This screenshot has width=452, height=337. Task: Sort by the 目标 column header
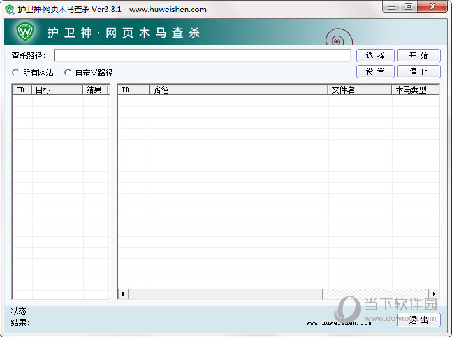[57, 90]
